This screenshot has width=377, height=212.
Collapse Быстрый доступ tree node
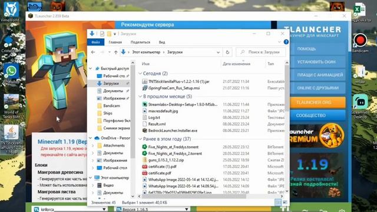coord(90,68)
